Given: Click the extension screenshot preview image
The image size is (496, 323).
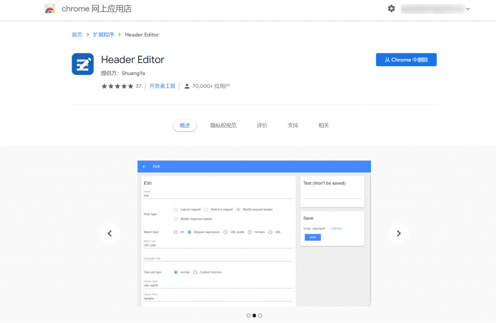Looking at the screenshot, I should click(254, 233).
